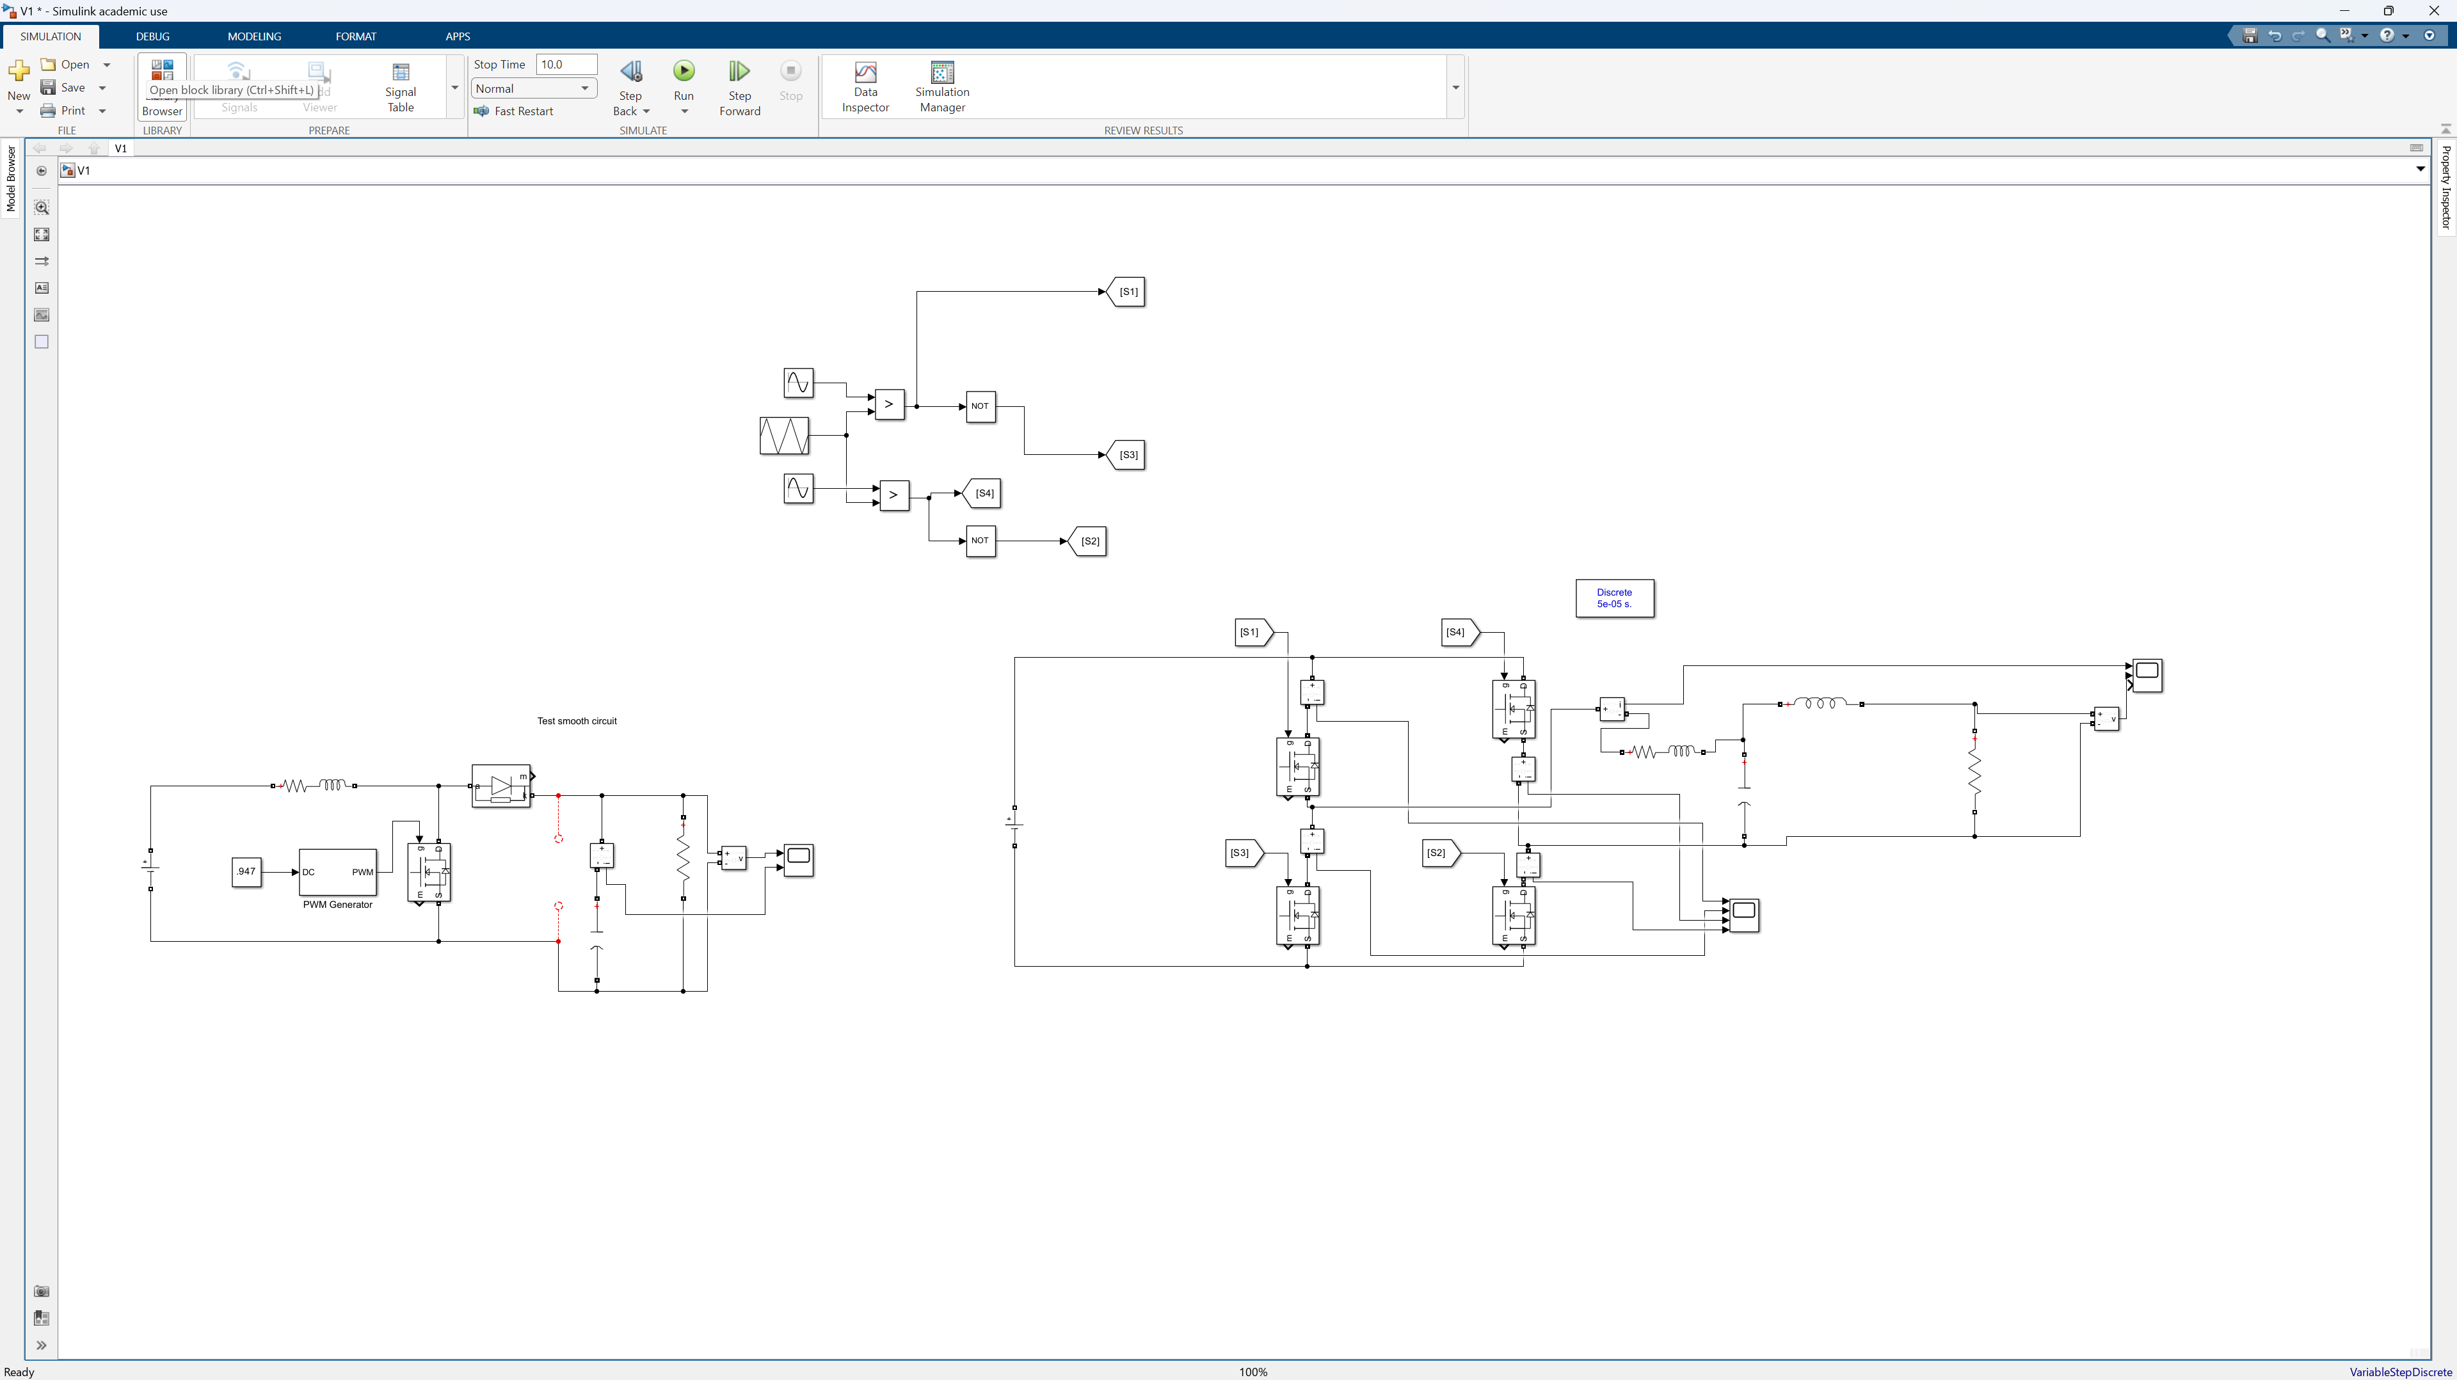
Task: Switch to the Format tab
Action: coord(356,36)
